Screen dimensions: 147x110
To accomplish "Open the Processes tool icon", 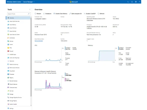I will [8, 74].
